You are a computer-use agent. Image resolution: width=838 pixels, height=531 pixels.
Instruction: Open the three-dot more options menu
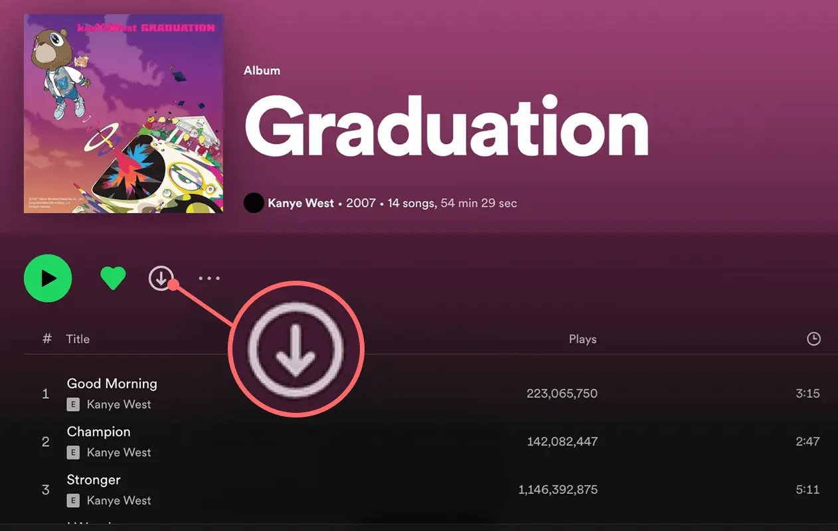pos(210,278)
